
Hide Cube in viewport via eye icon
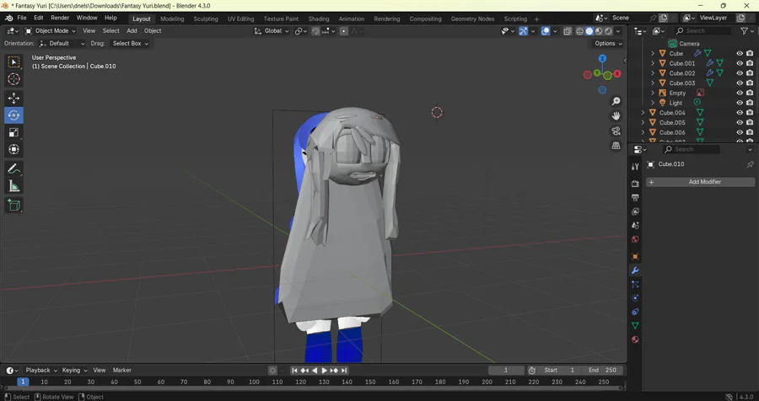tap(740, 53)
